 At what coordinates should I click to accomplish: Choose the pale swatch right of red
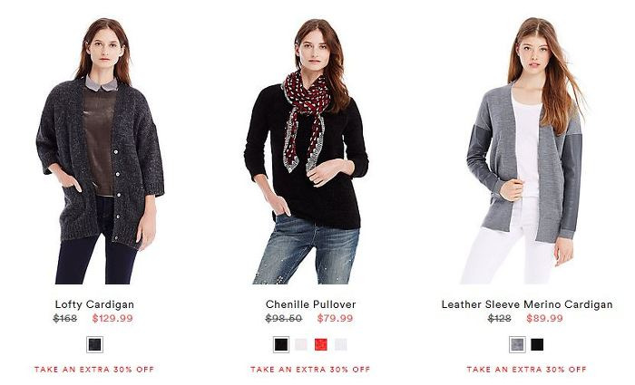(x=340, y=344)
